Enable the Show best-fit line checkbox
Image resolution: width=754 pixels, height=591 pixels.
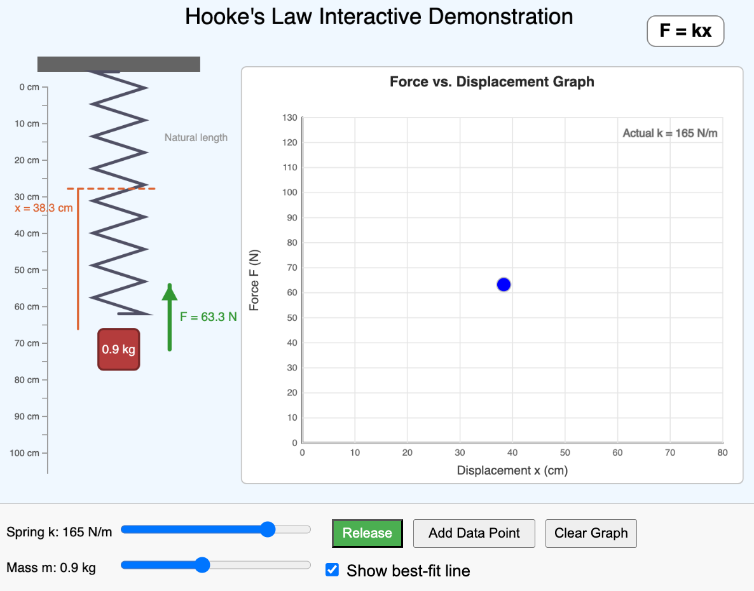coord(332,569)
